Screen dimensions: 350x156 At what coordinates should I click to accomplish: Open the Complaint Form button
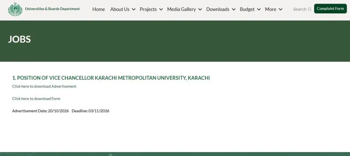(x=330, y=9)
